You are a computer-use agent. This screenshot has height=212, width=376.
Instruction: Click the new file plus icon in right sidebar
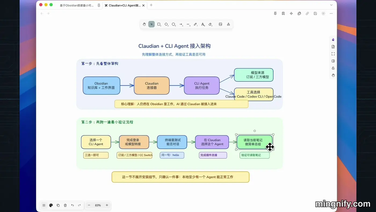click(x=333, y=47)
